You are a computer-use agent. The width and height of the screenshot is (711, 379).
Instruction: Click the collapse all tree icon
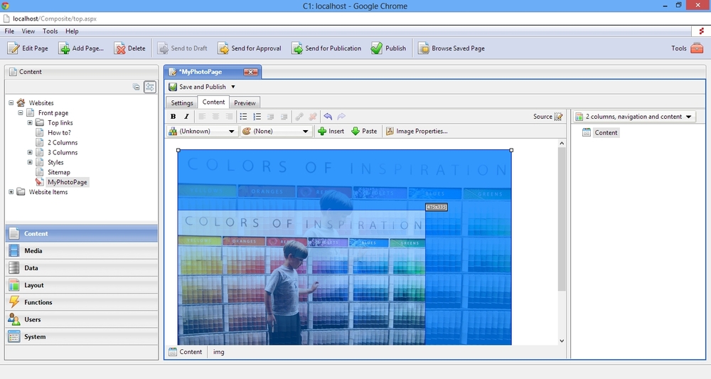(x=137, y=87)
